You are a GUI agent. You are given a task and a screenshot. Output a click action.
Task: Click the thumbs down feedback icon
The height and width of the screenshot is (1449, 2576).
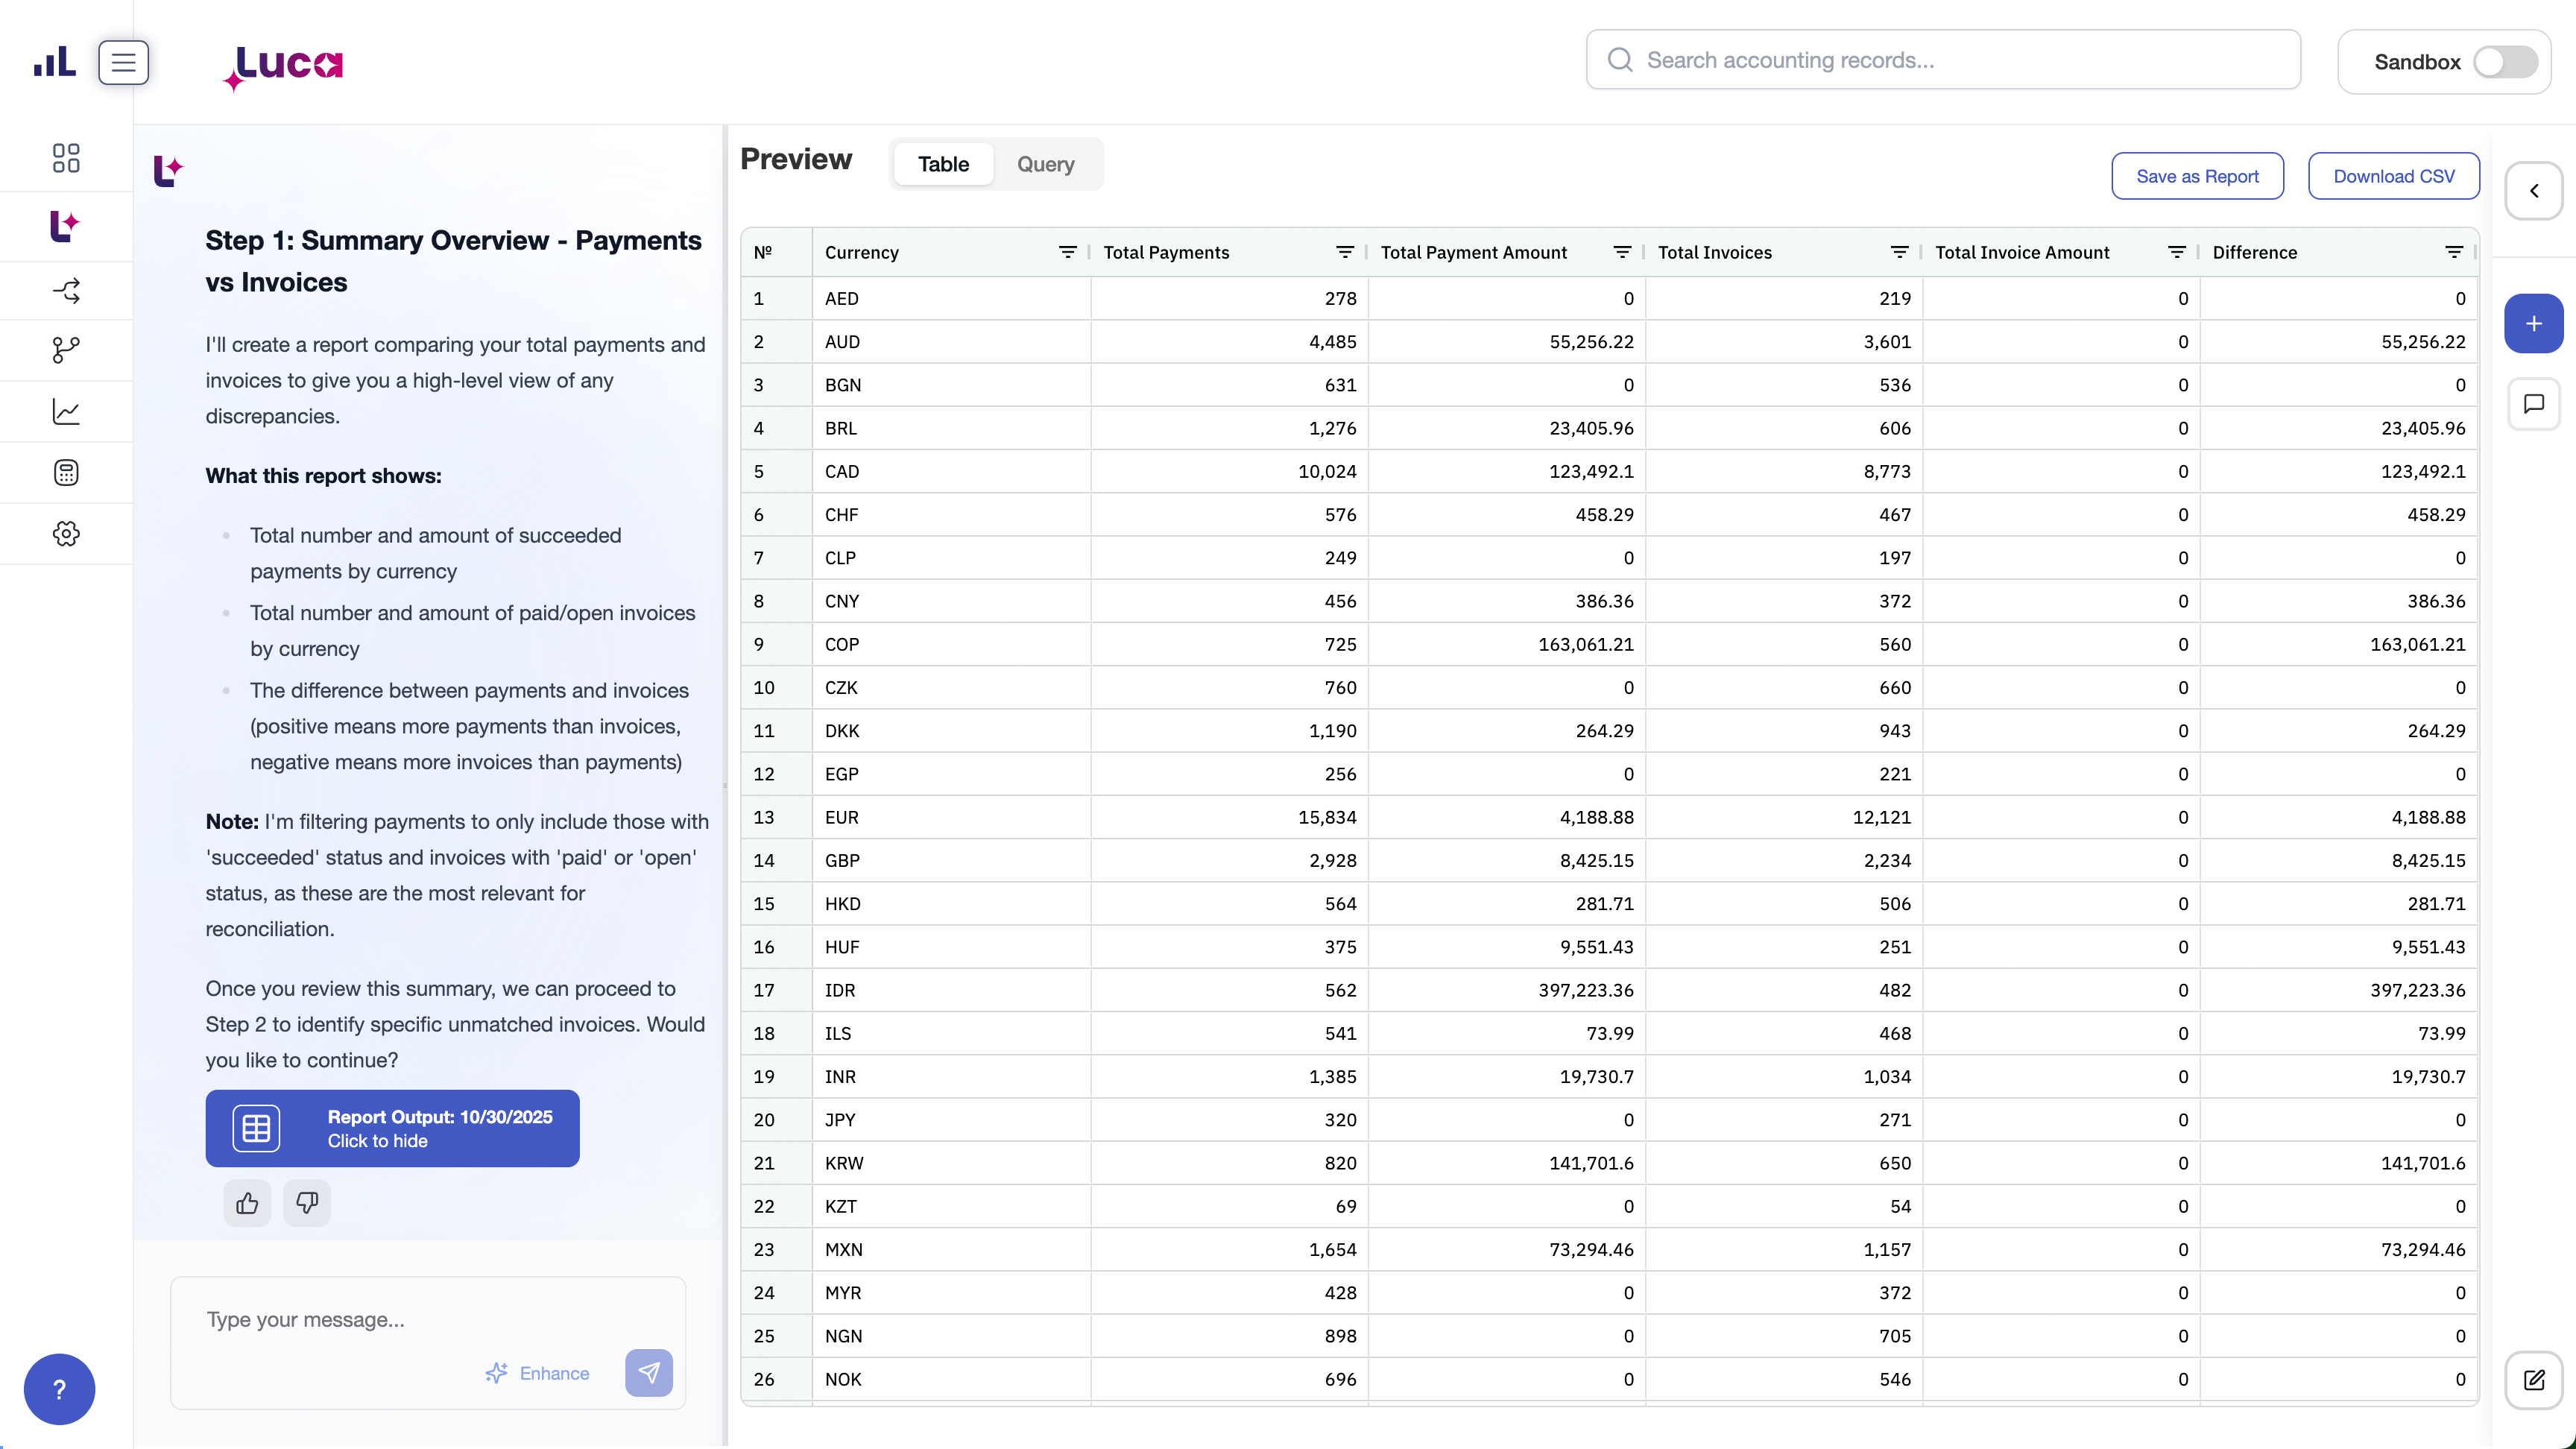coord(307,1203)
